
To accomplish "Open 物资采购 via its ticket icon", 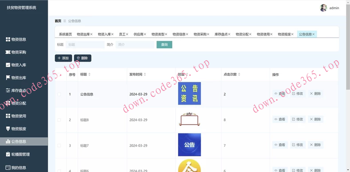I will coord(8,52).
